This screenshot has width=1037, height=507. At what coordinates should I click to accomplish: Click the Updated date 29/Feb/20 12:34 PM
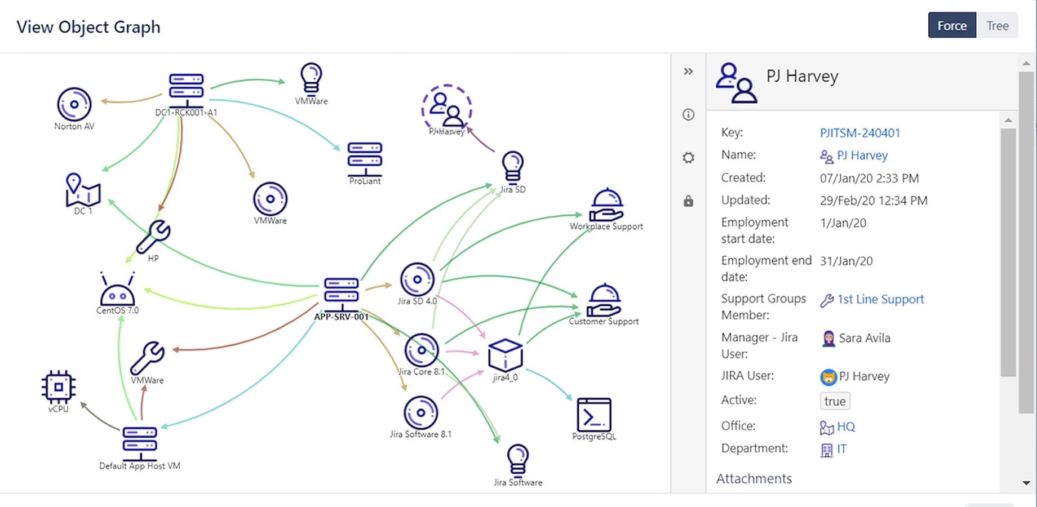[874, 201]
